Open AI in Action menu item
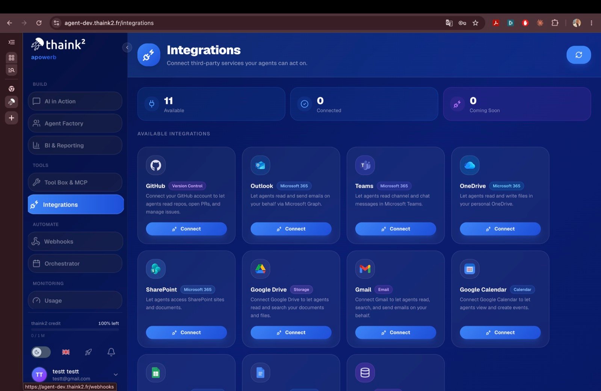Screen dimensions: 601x391 (75, 101)
